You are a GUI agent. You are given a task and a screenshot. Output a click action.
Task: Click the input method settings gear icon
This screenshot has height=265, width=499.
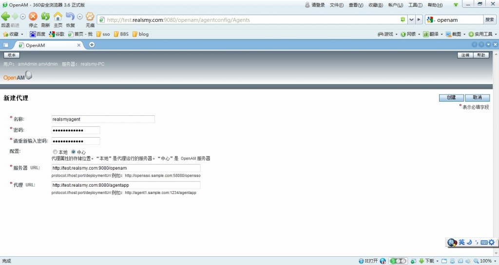492,242
